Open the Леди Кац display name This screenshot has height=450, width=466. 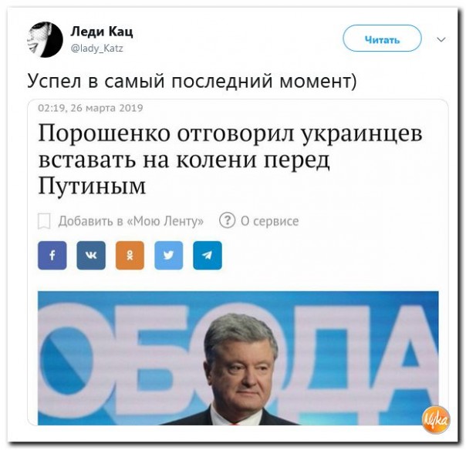pos(102,31)
